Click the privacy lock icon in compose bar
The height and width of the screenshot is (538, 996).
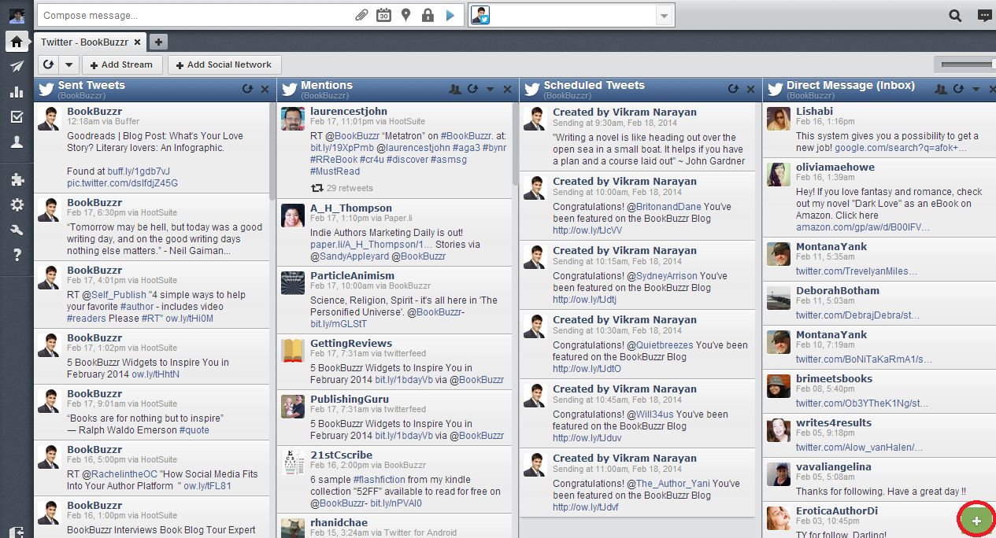pyautogui.click(x=428, y=15)
